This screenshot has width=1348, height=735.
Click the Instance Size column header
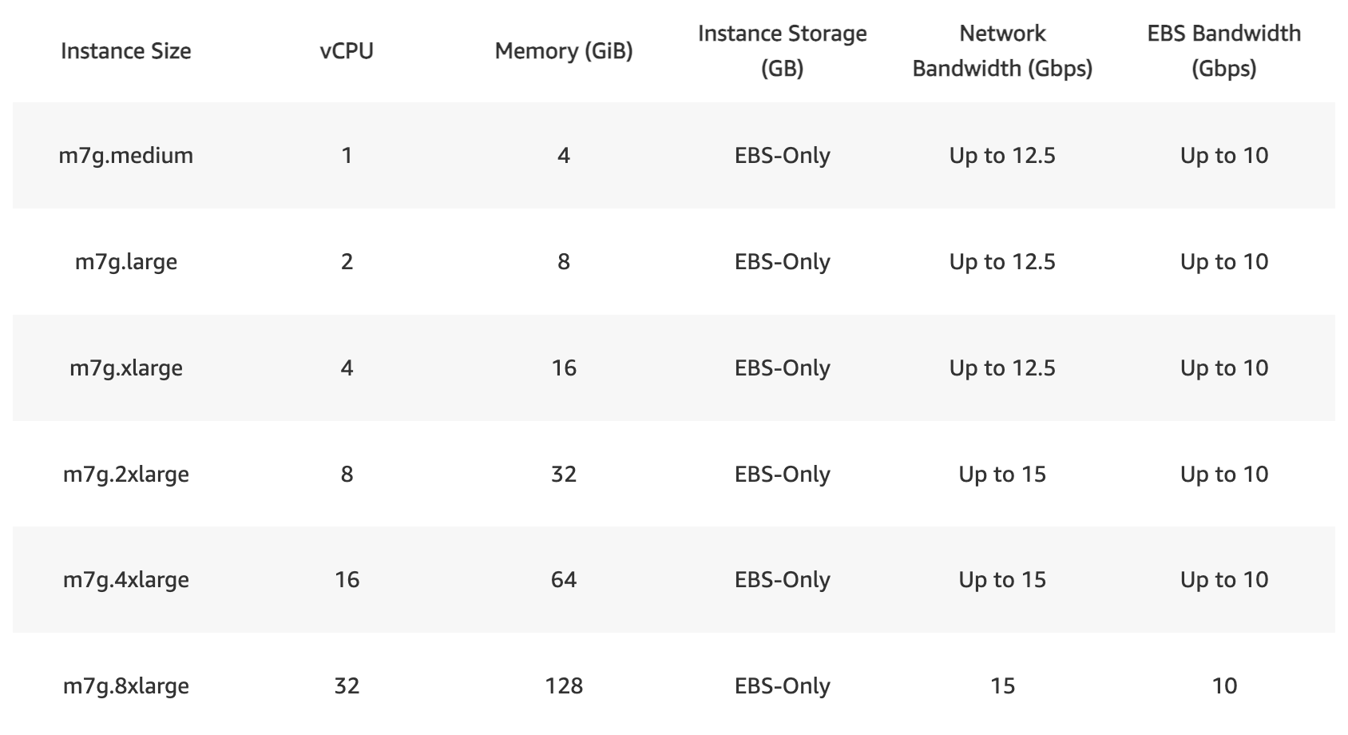[x=126, y=51]
